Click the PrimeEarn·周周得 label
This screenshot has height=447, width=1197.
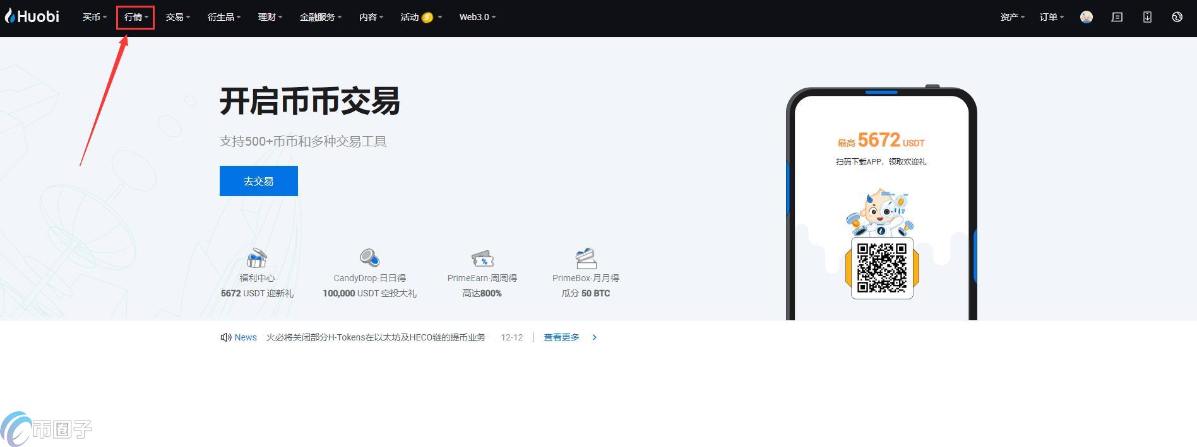[x=482, y=278]
